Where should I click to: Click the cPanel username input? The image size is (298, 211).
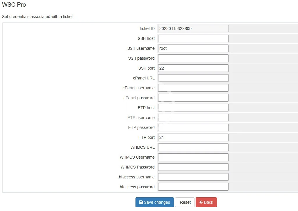tap(193, 88)
